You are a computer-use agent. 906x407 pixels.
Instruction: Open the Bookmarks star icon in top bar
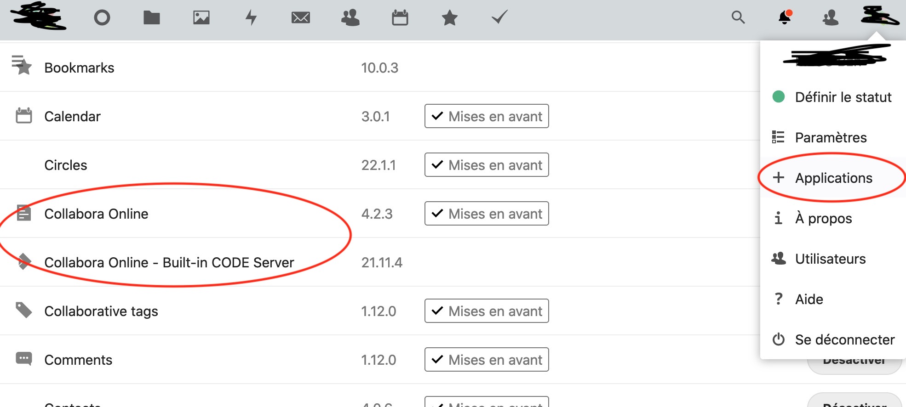(449, 18)
